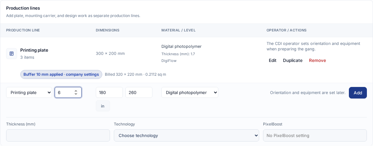Click the Printing plate row title
373x146 pixels.
pyautogui.click(x=34, y=50)
